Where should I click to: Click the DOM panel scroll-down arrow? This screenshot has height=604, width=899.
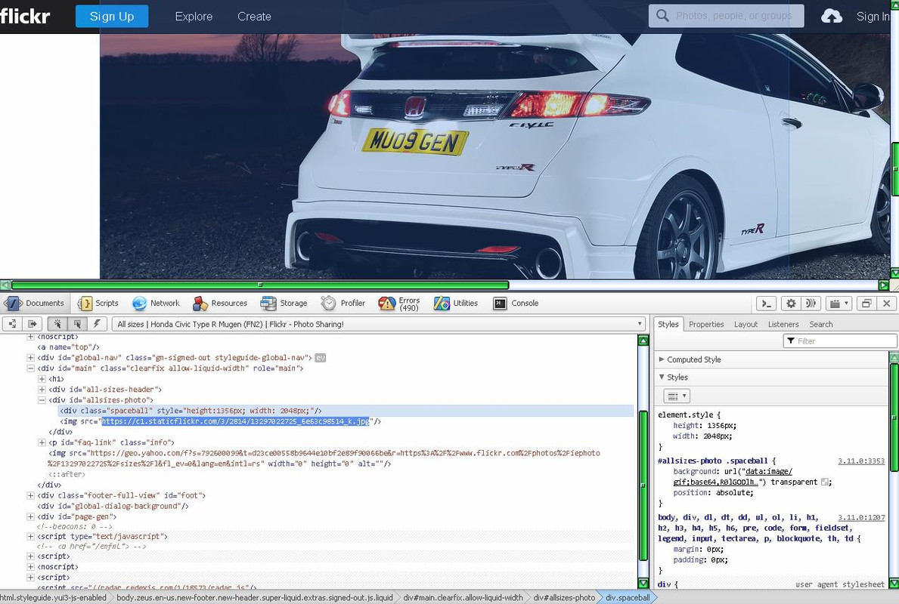pos(643,583)
